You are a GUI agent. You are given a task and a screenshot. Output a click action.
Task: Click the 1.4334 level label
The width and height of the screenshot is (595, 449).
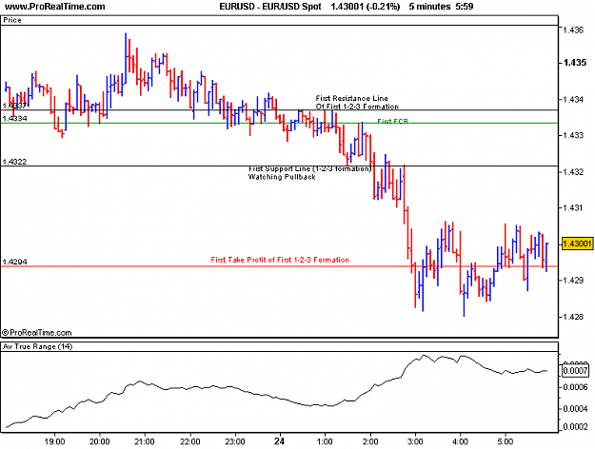tap(14, 118)
